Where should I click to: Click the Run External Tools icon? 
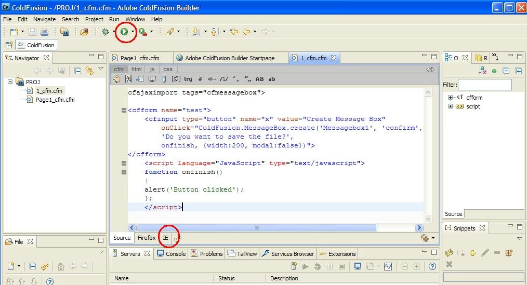pos(143,32)
